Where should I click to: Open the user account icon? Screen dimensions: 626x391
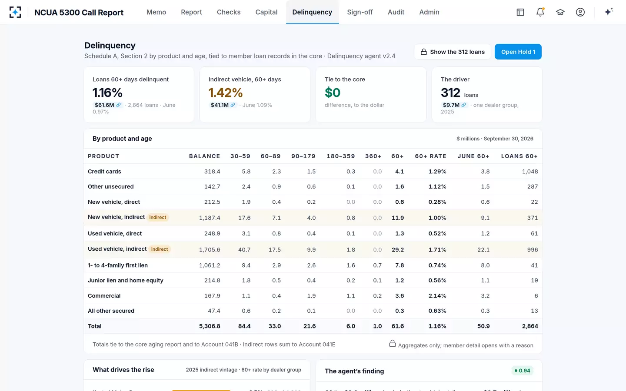tap(580, 12)
